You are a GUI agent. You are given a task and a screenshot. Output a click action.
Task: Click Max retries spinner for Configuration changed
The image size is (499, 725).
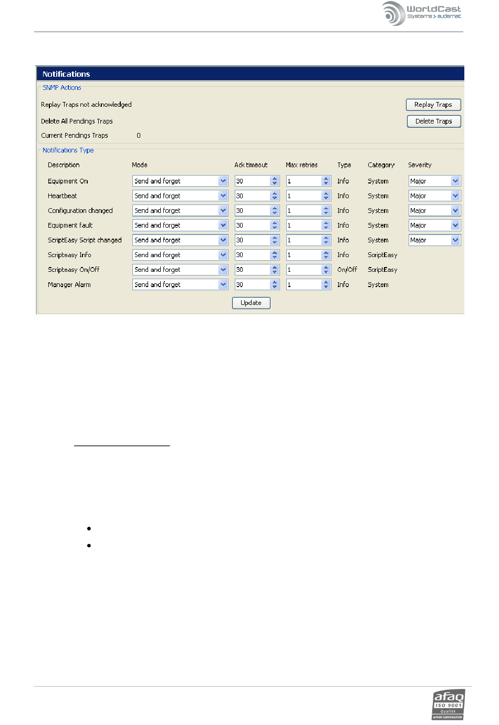click(x=326, y=210)
